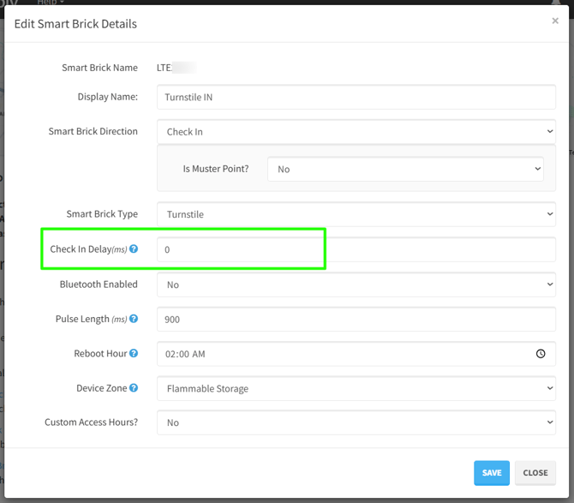Select the Pulse Length input field
This screenshot has height=503, width=574.
[x=356, y=319]
